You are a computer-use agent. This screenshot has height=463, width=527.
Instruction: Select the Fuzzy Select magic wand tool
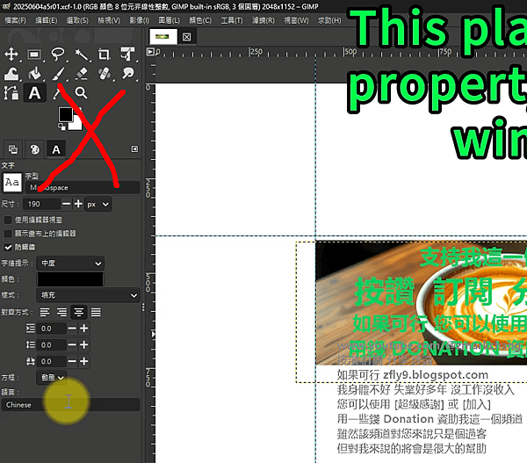point(81,54)
